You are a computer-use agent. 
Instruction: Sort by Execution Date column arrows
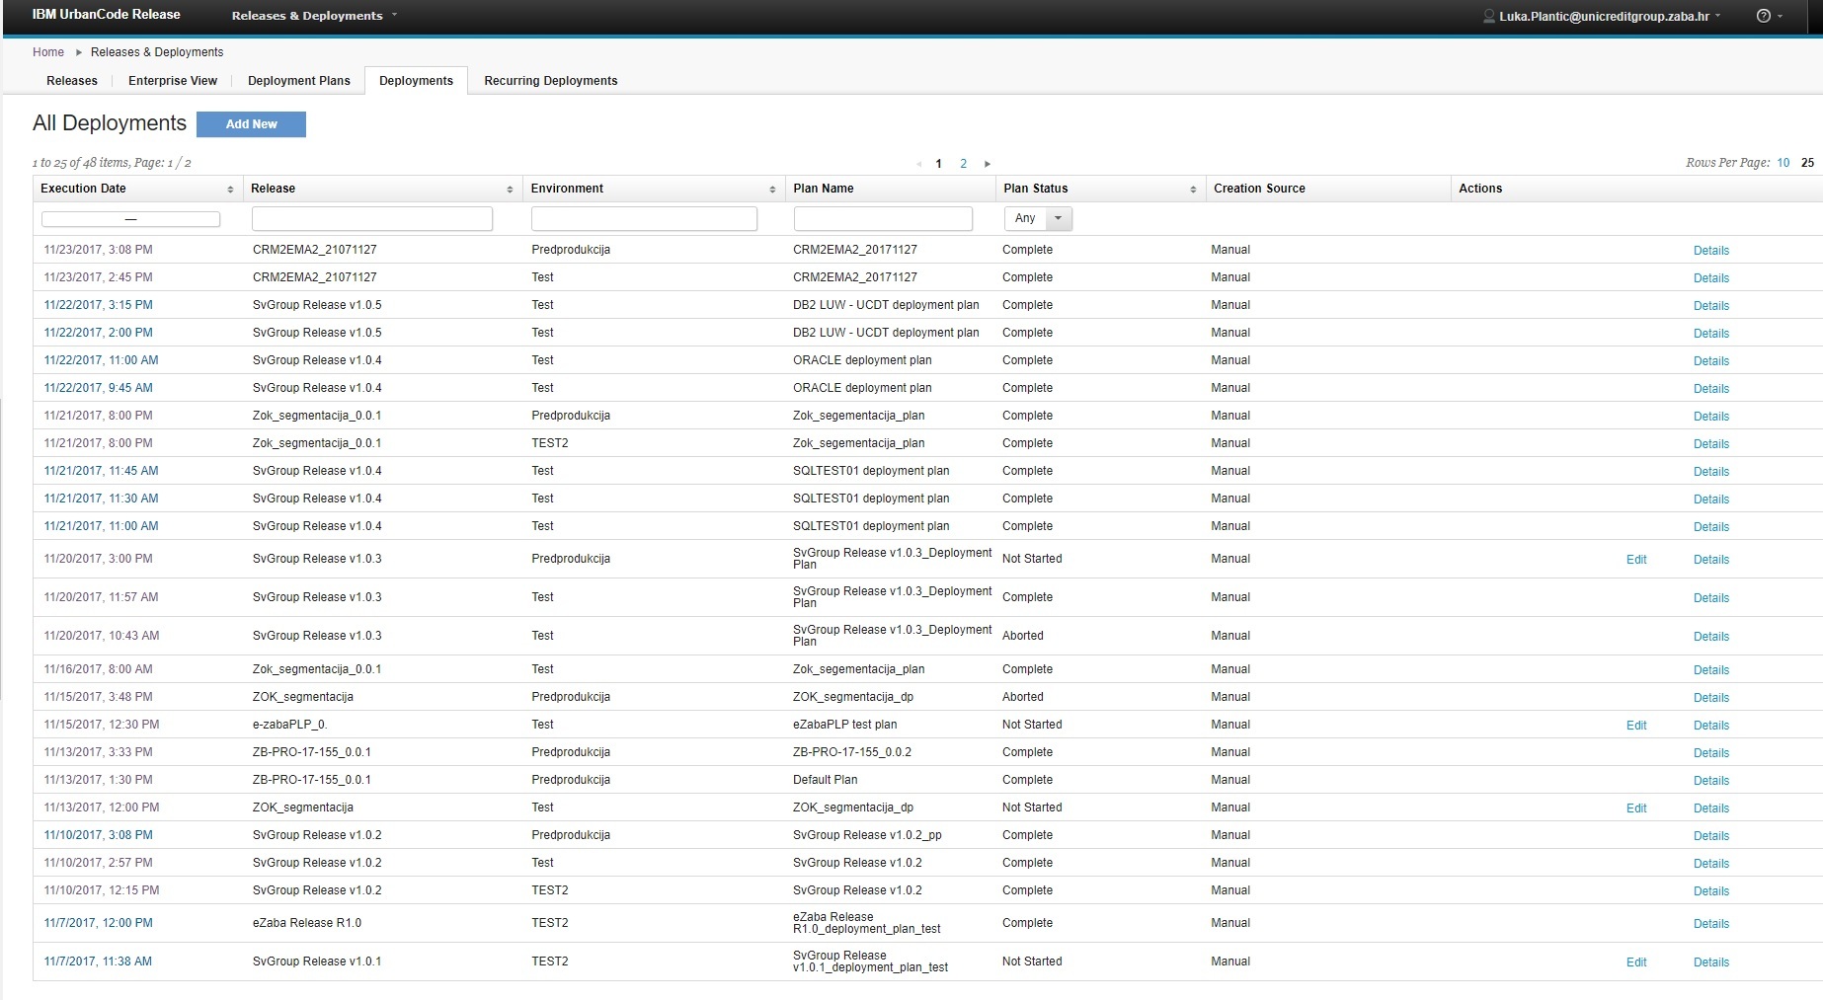click(x=230, y=190)
